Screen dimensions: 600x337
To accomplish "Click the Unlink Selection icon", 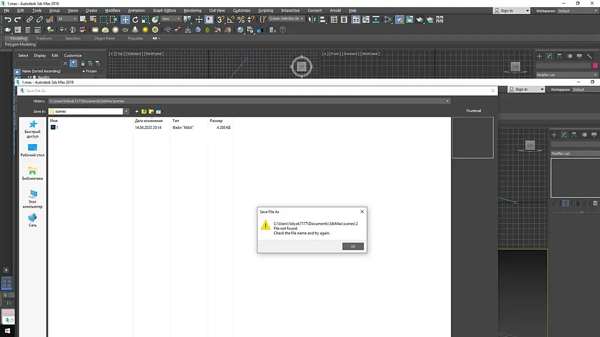I will 40,19.
